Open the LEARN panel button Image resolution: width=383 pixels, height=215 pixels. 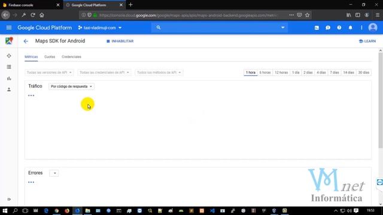[367, 41]
